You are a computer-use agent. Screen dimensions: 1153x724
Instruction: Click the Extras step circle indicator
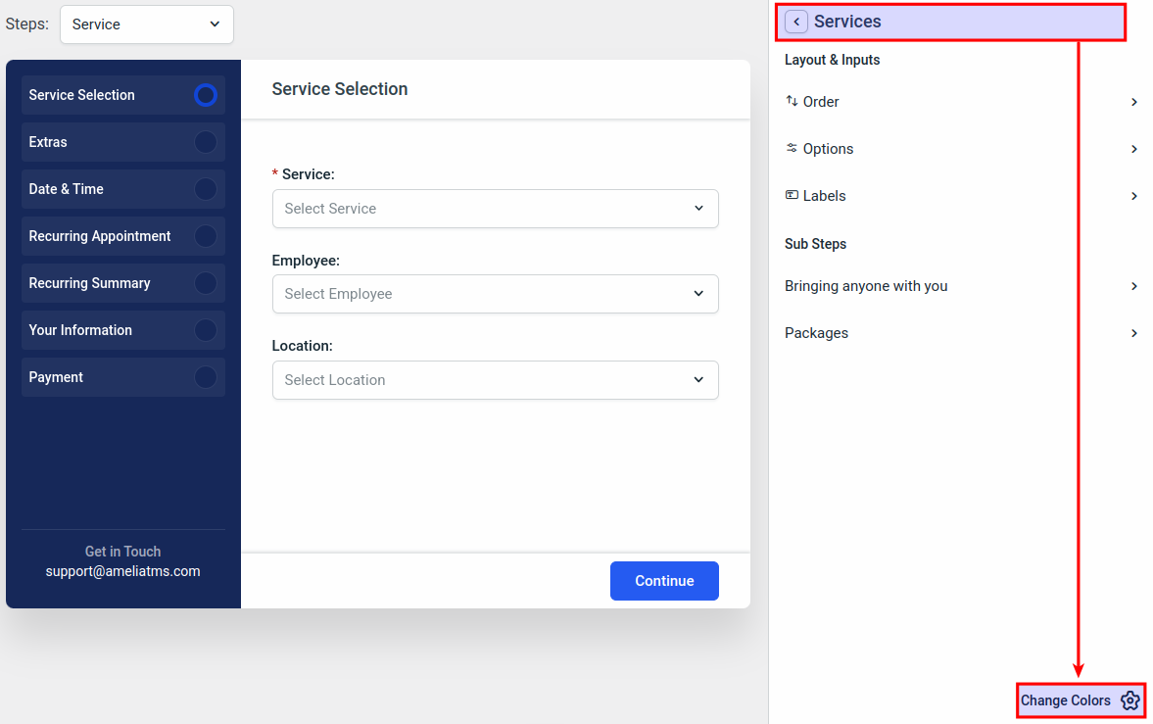click(x=205, y=142)
